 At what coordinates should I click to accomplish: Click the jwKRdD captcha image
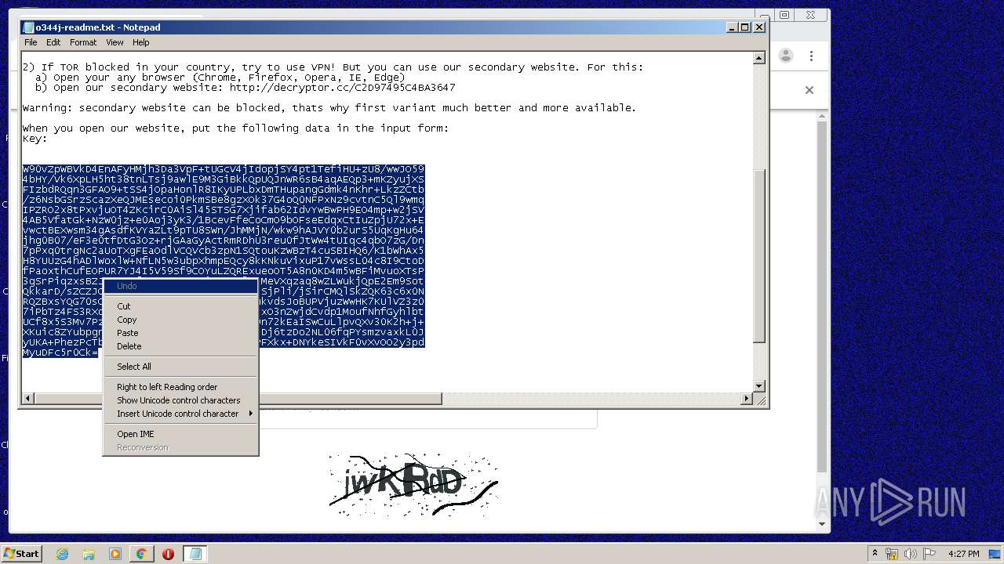[x=413, y=485]
